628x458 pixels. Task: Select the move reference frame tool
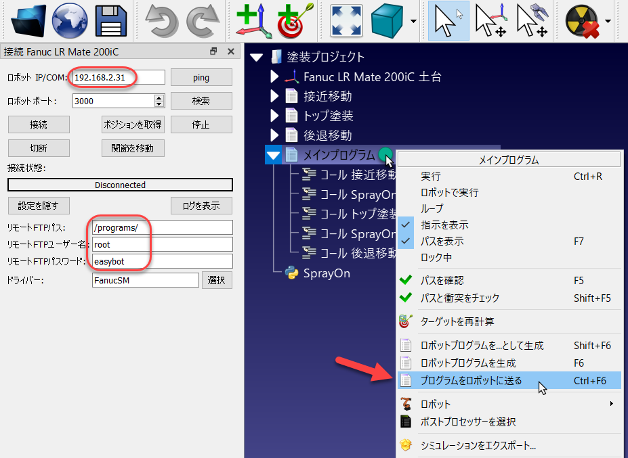tap(491, 21)
